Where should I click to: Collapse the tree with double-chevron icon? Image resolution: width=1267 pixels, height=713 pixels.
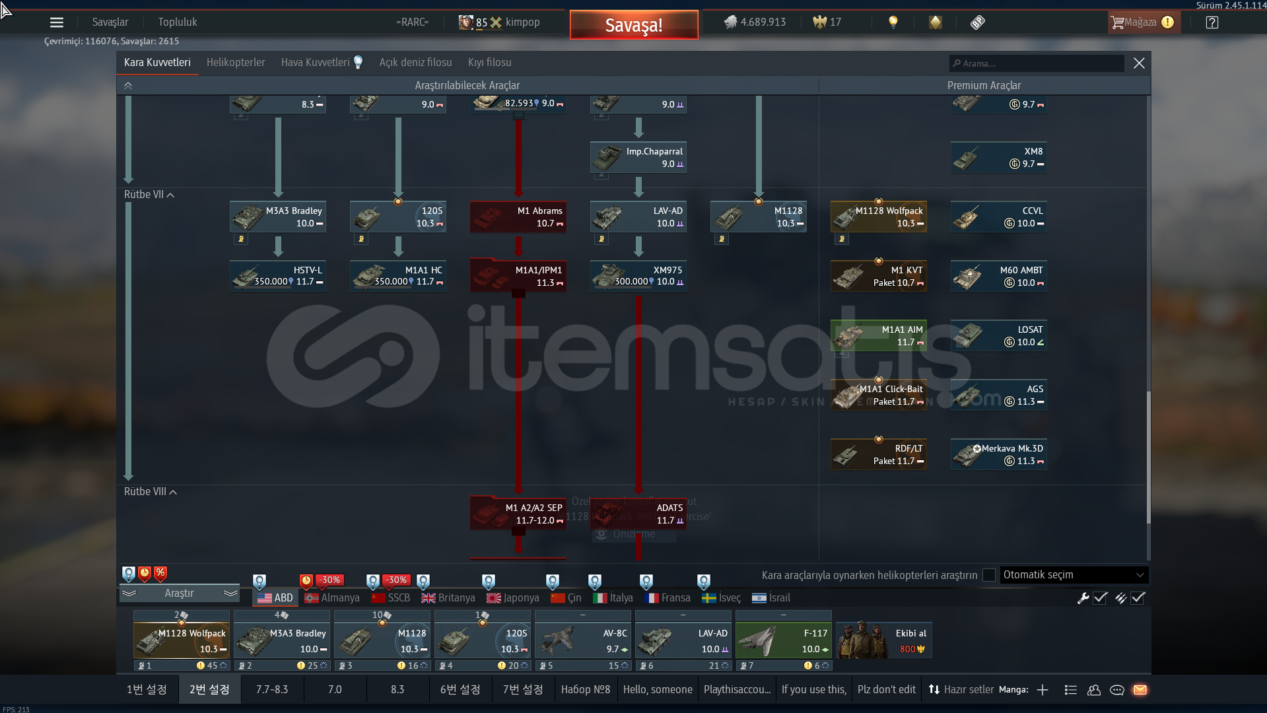128,85
